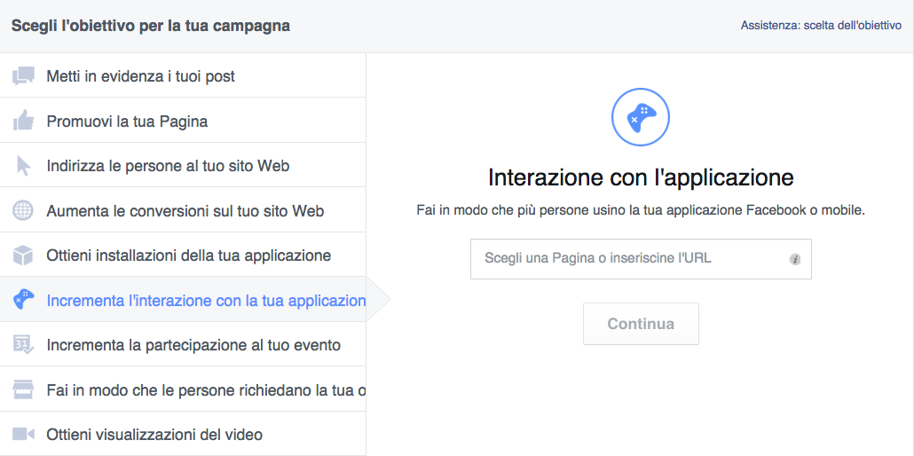The image size is (914, 456).
Task: Click the cursor arrow icon for website traffic
Action: click(23, 166)
